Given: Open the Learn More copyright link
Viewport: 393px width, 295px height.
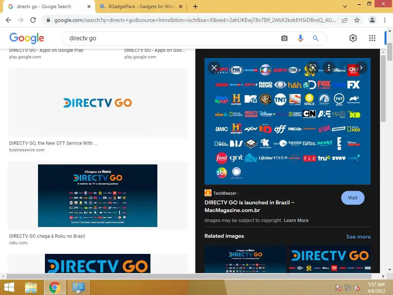Looking at the screenshot, I should click(x=296, y=220).
